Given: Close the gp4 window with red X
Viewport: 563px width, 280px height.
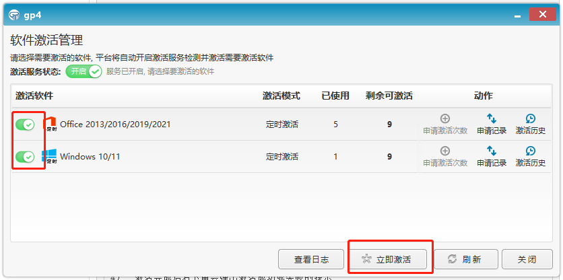Looking at the screenshot, I should point(542,14).
